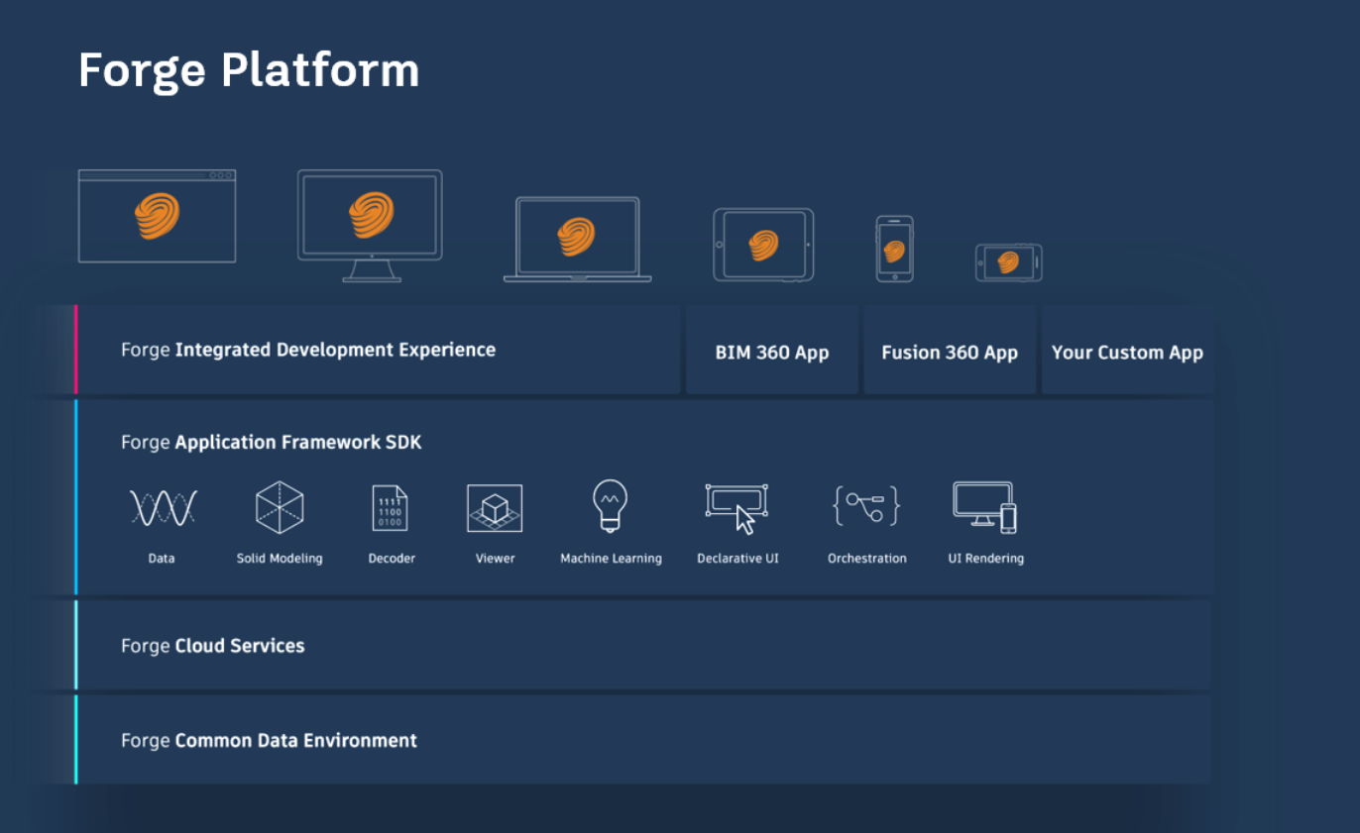The image size is (1360, 833).
Task: Open the BIM 360 App tile
Action: pyautogui.click(x=772, y=352)
